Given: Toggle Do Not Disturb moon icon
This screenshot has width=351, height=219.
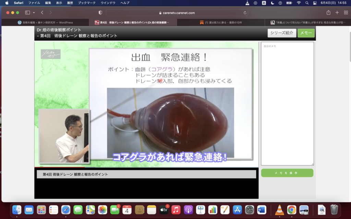Looking at the screenshot, I should click(273, 3).
